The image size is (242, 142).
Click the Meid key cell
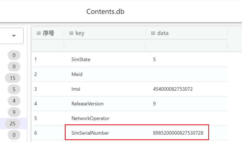[77, 74]
